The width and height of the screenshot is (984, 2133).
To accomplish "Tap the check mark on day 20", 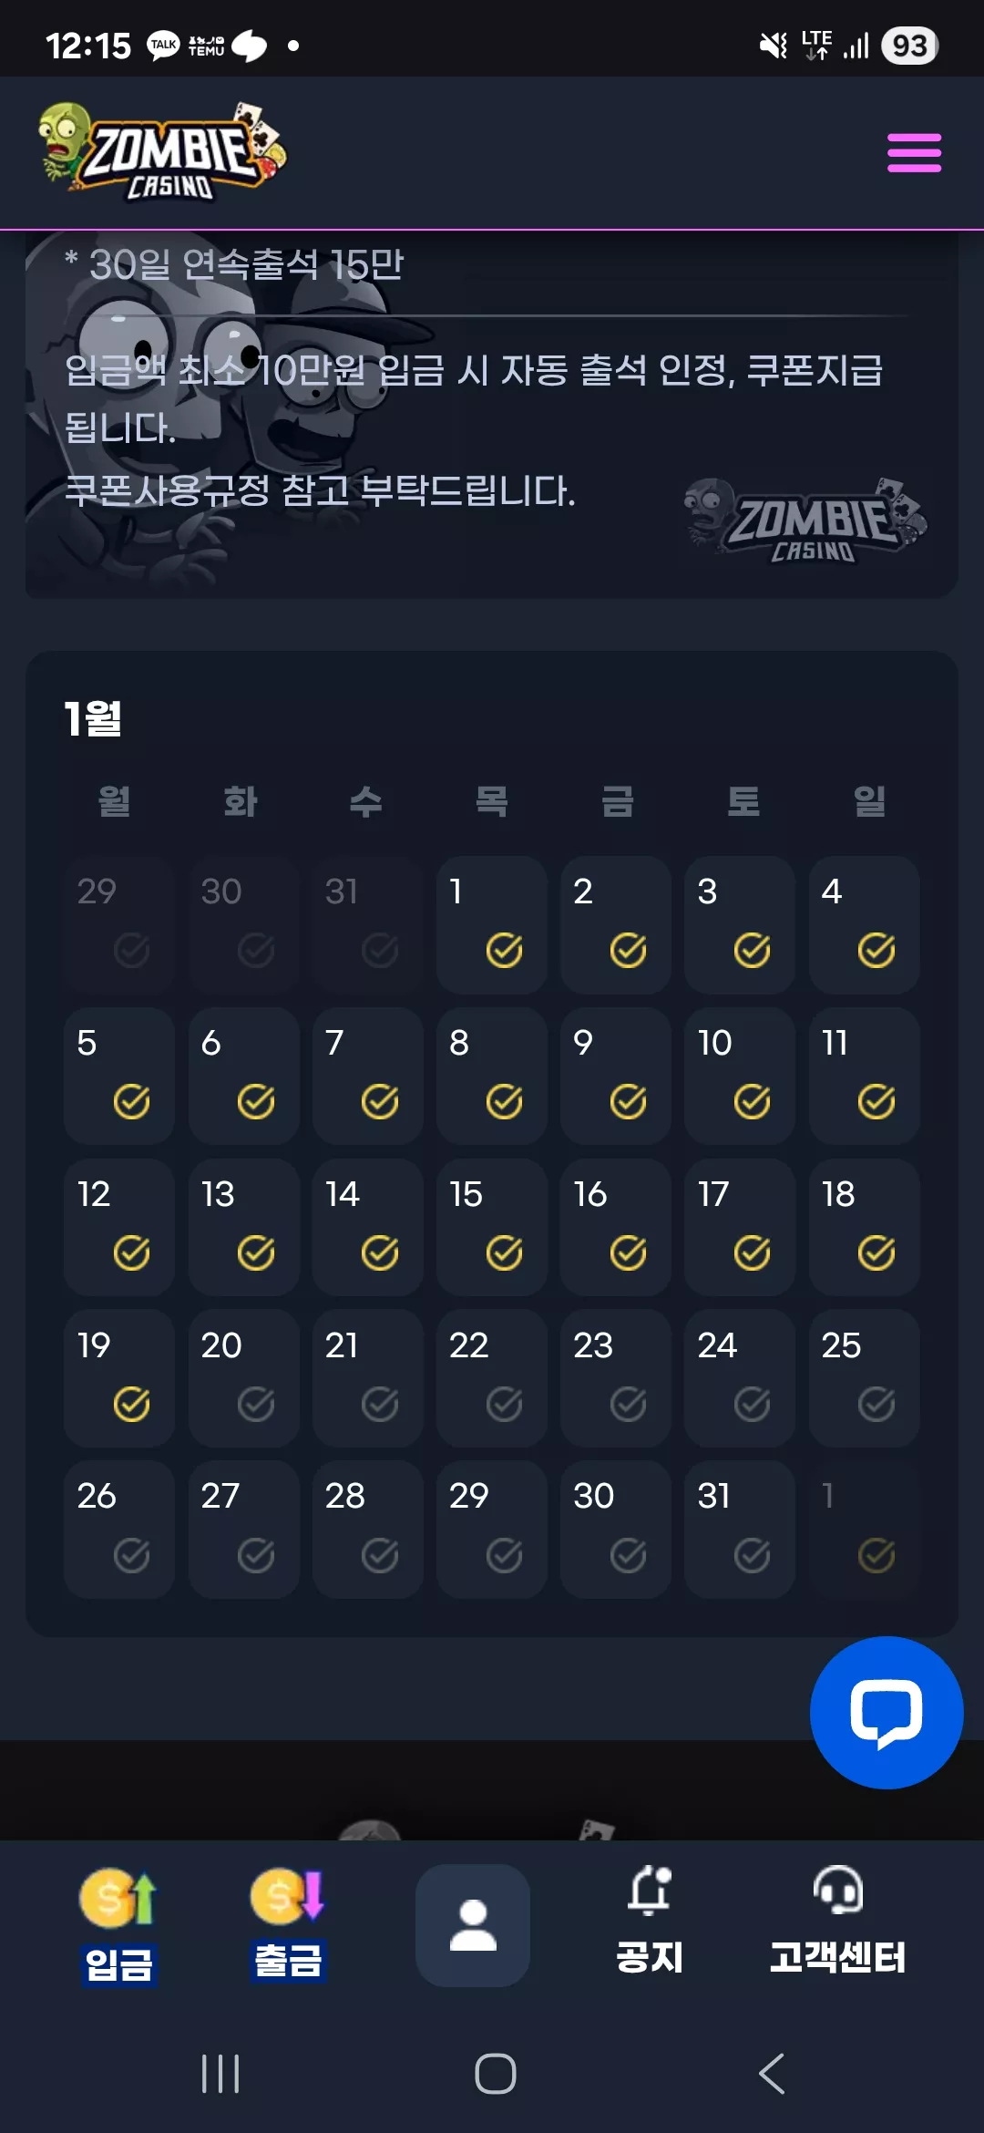I will [256, 1405].
